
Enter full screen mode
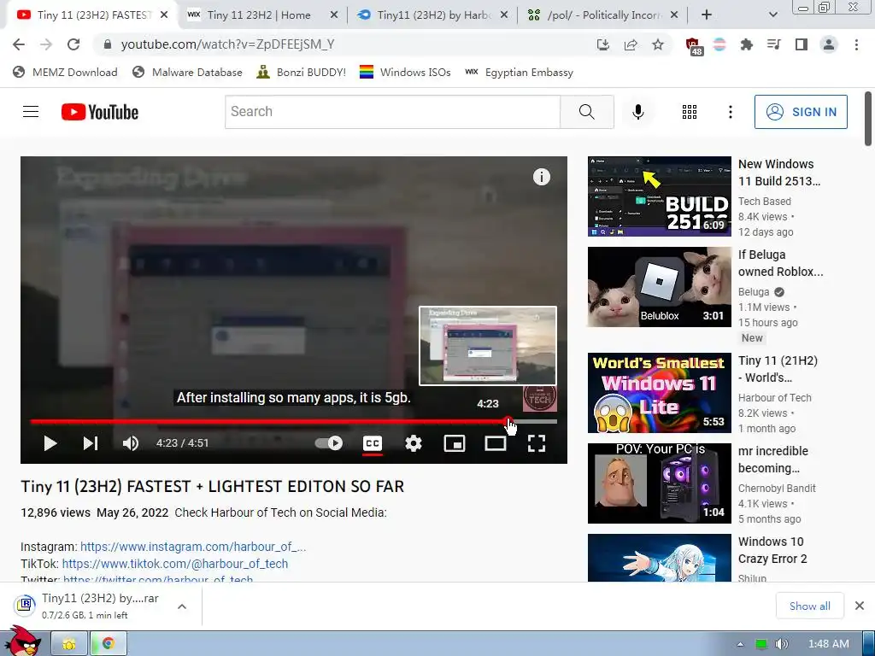tap(537, 443)
